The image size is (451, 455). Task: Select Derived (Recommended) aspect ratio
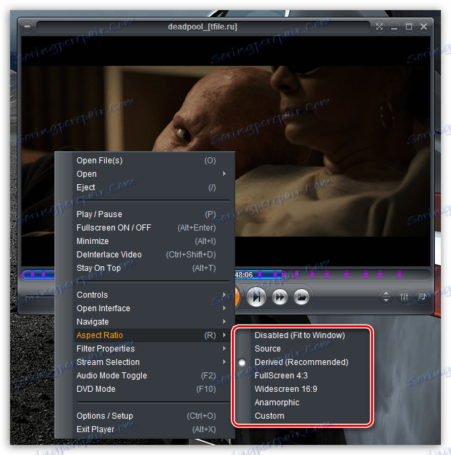[x=302, y=362]
